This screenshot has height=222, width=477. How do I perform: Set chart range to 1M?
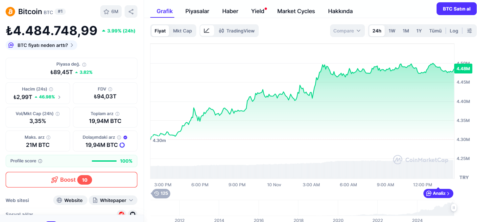[406, 31]
